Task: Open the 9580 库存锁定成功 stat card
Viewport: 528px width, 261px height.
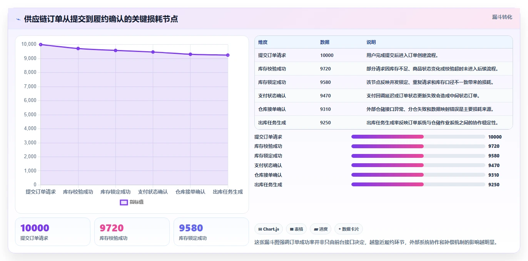Action: coord(211,232)
